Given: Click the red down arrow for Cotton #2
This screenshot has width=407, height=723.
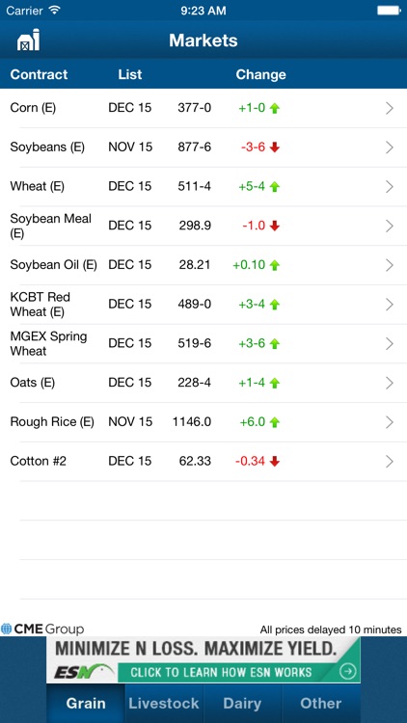Looking at the screenshot, I should (x=275, y=461).
